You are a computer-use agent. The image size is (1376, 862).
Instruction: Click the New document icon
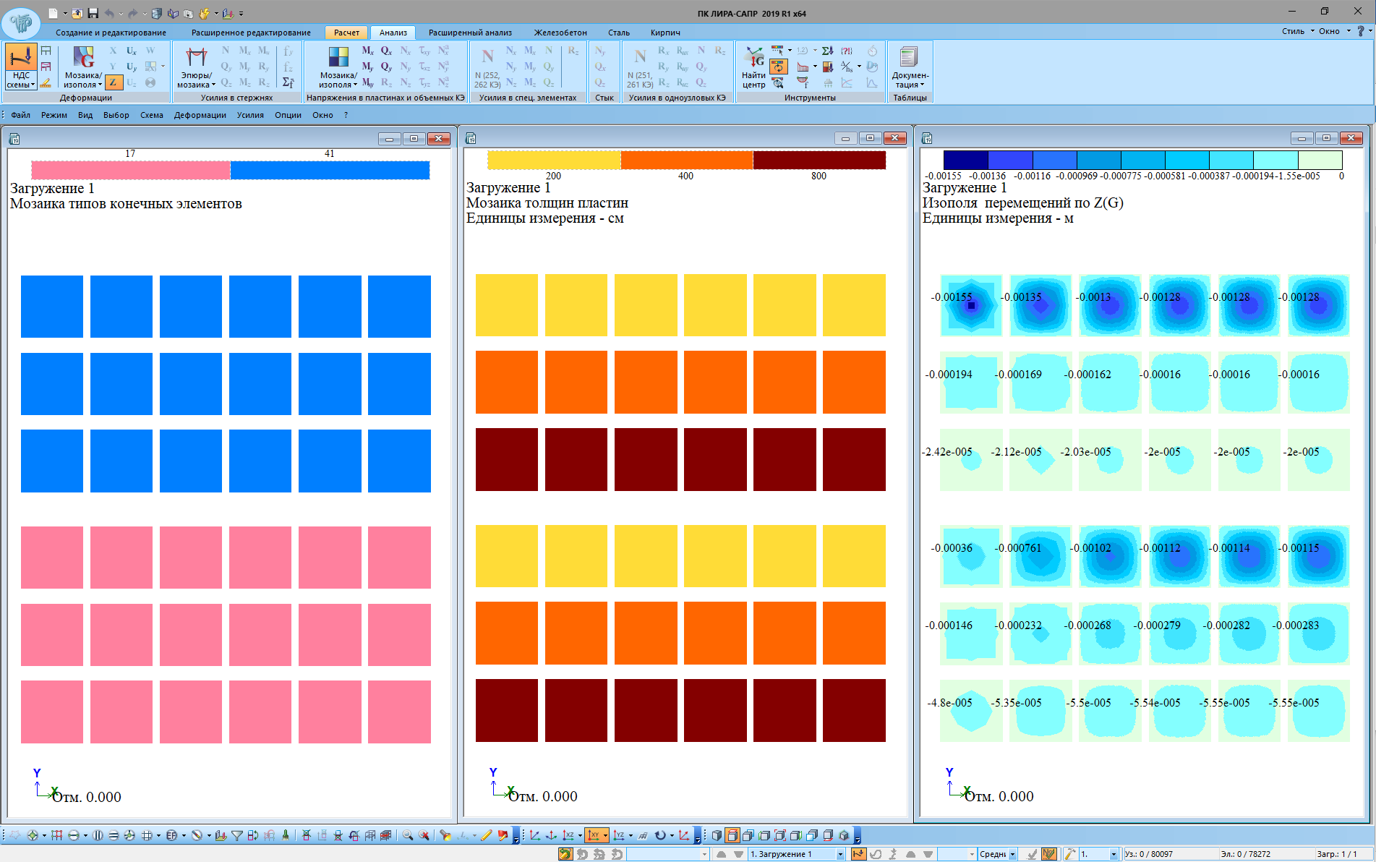point(54,13)
